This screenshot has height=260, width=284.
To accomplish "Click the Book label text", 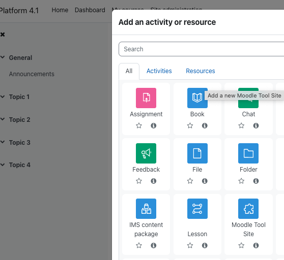I will 197,114.
